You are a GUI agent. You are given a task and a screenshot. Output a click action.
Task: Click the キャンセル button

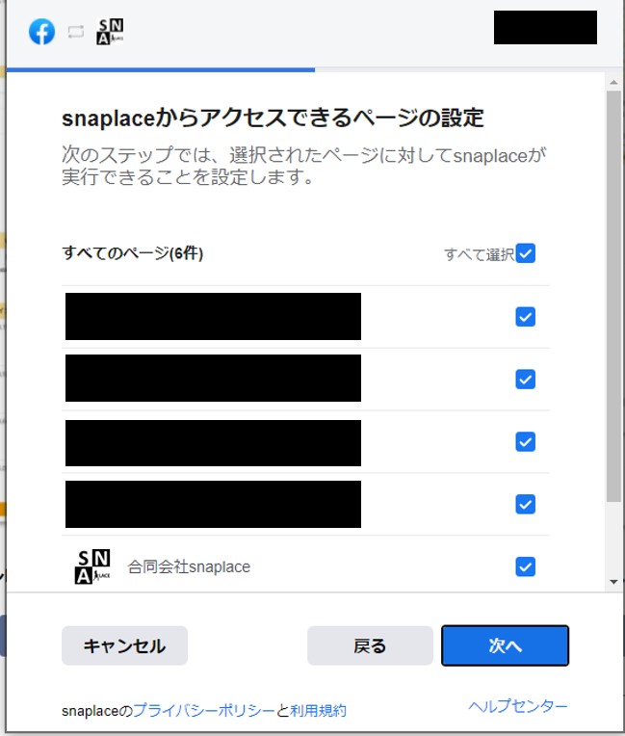(124, 645)
